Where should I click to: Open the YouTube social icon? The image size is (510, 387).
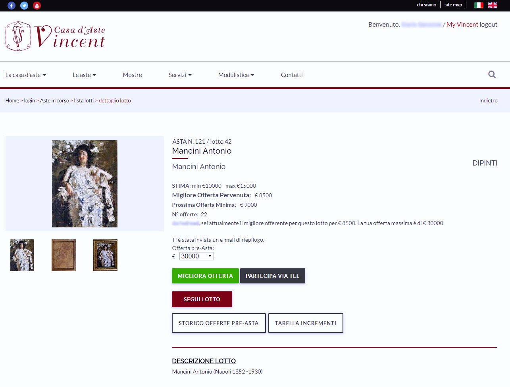(37, 6)
